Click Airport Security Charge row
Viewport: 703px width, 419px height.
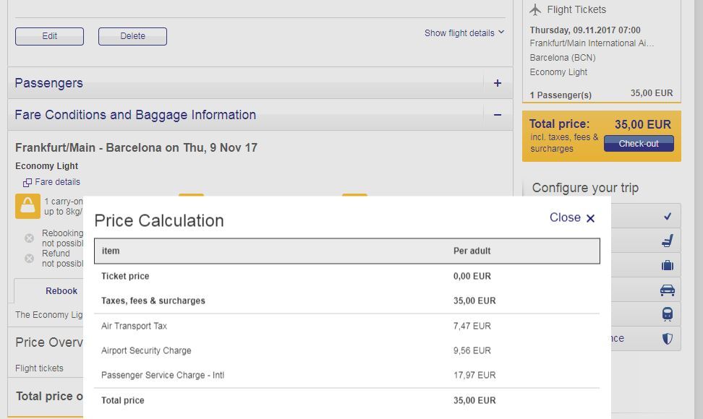tap(347, 350)
